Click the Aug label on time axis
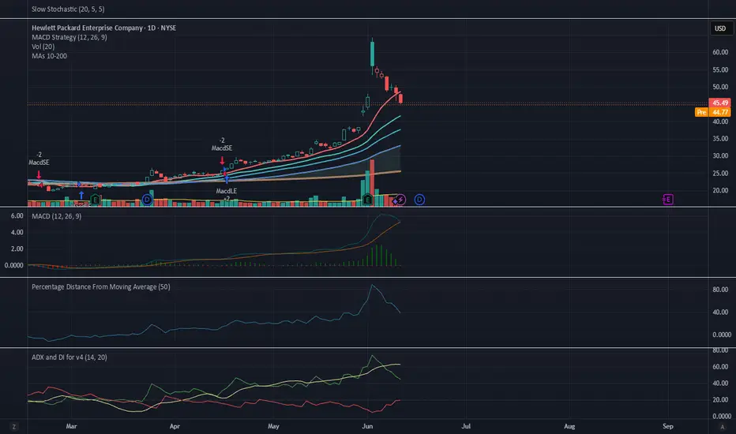 pos(569,426)
